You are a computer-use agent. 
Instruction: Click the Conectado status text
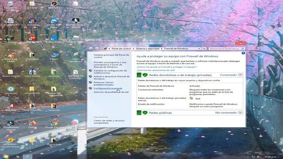coord(228,75)
